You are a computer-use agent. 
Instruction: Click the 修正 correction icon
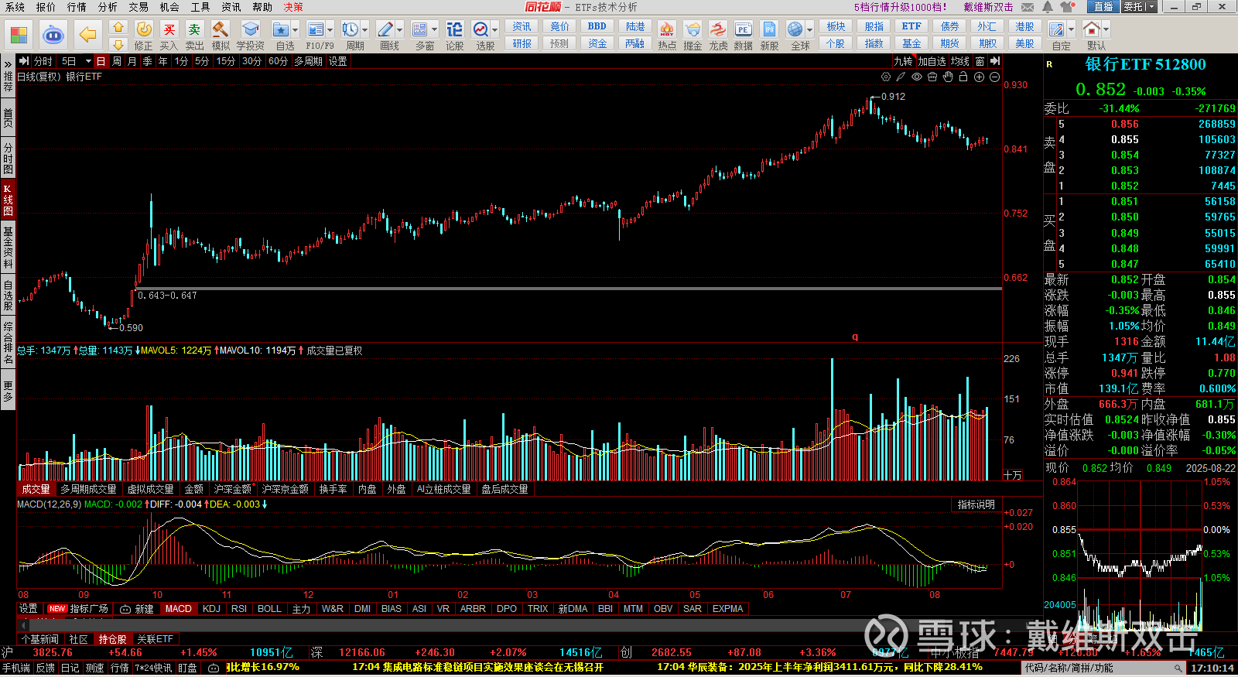tap(144, 36)
